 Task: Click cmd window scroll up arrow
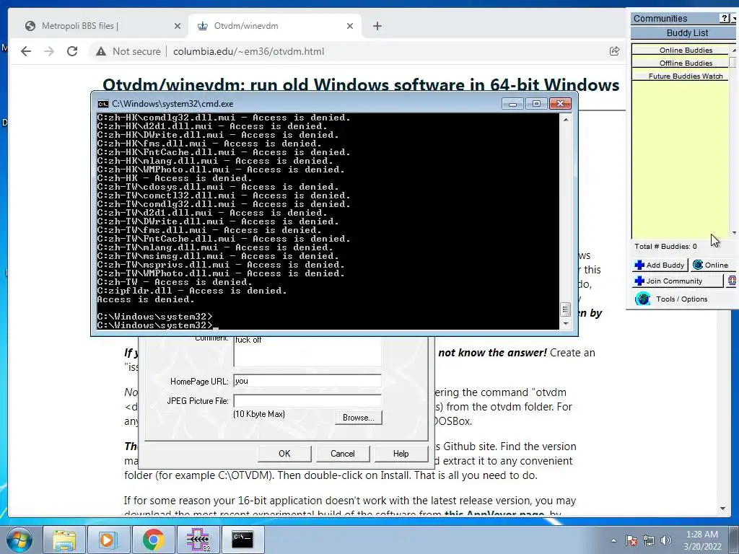[x=566, y=120]
